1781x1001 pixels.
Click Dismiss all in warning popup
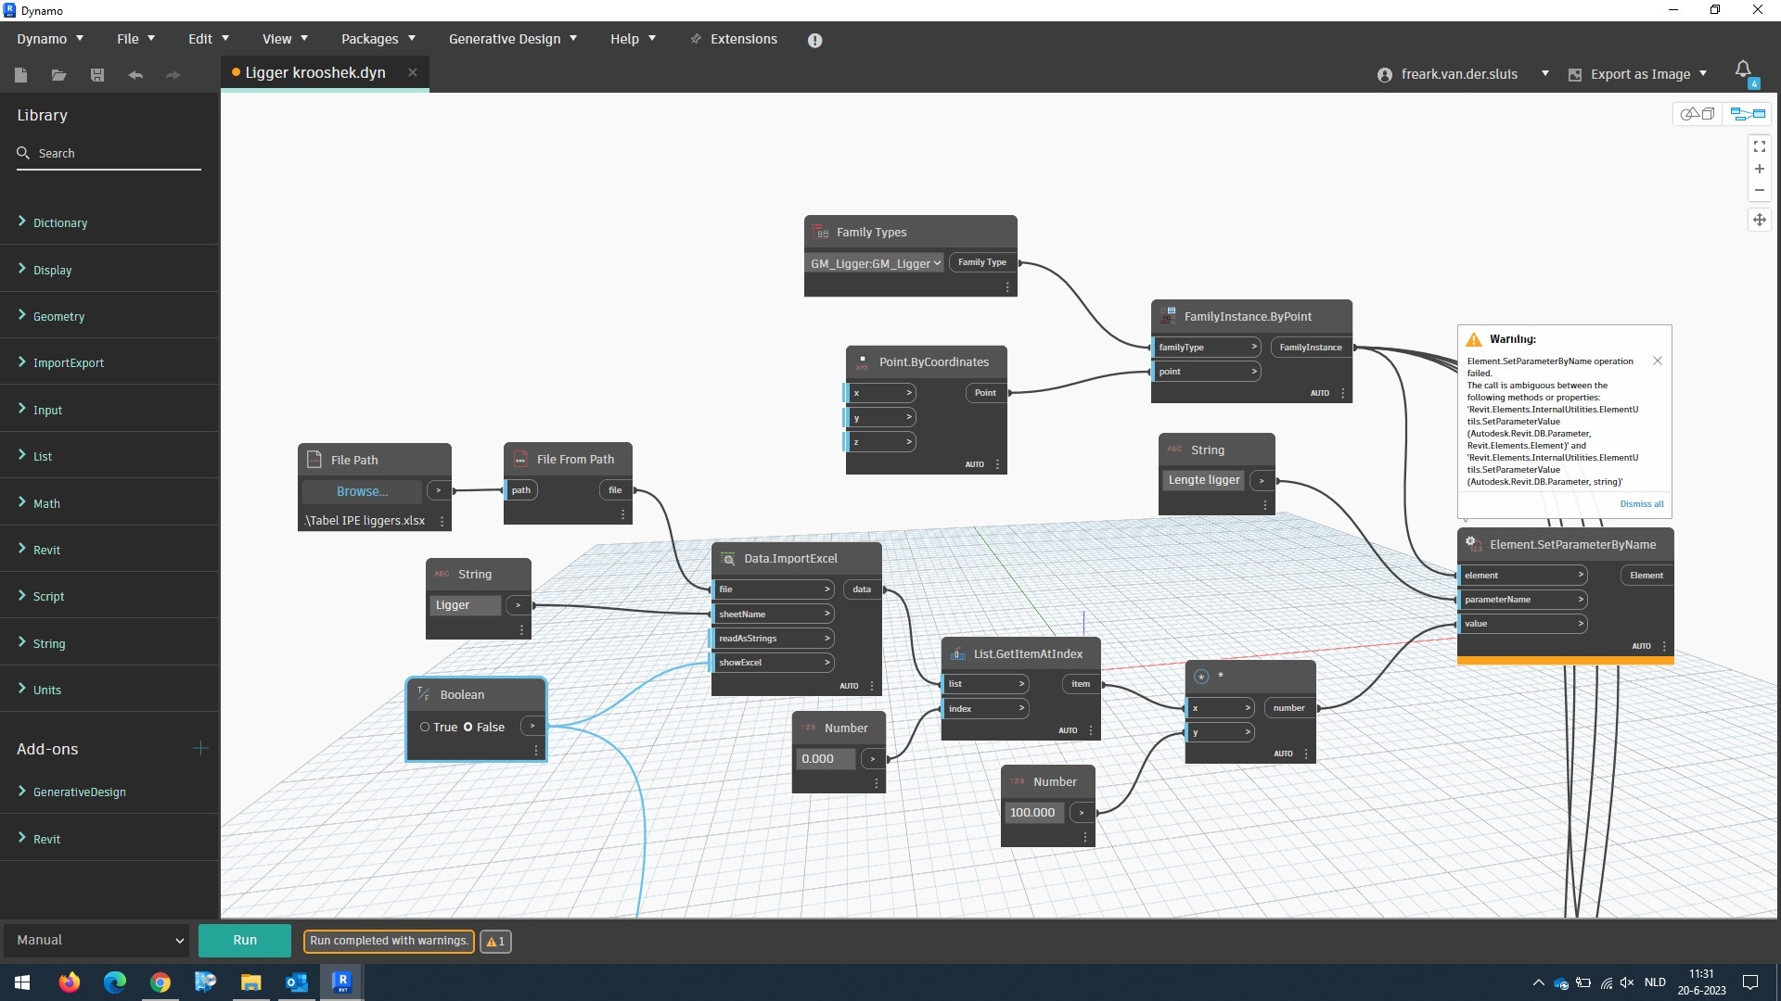(1641, 504)
